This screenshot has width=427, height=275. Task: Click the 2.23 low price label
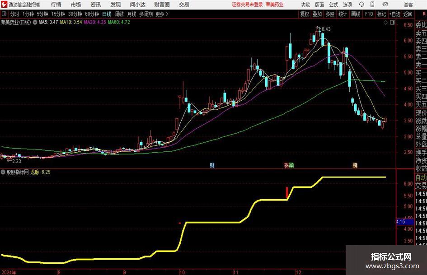point(17,161)
